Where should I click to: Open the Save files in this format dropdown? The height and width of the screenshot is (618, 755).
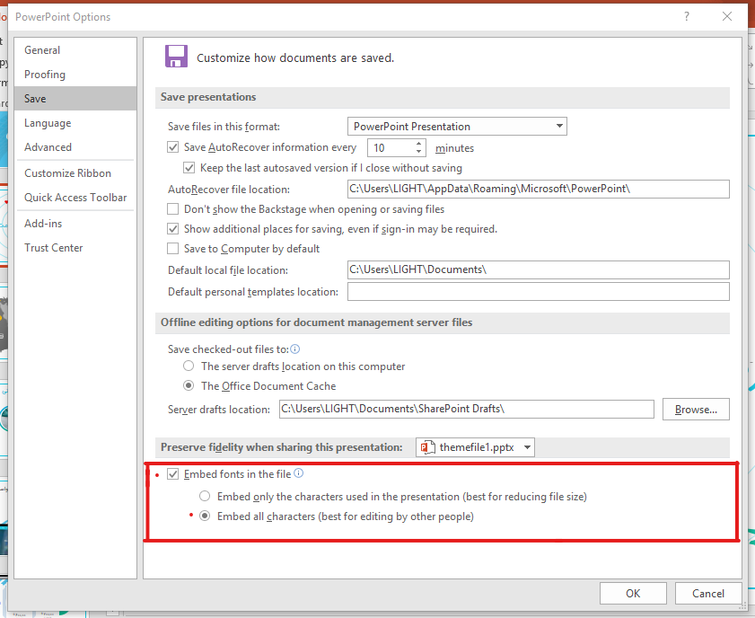[457, 126]
